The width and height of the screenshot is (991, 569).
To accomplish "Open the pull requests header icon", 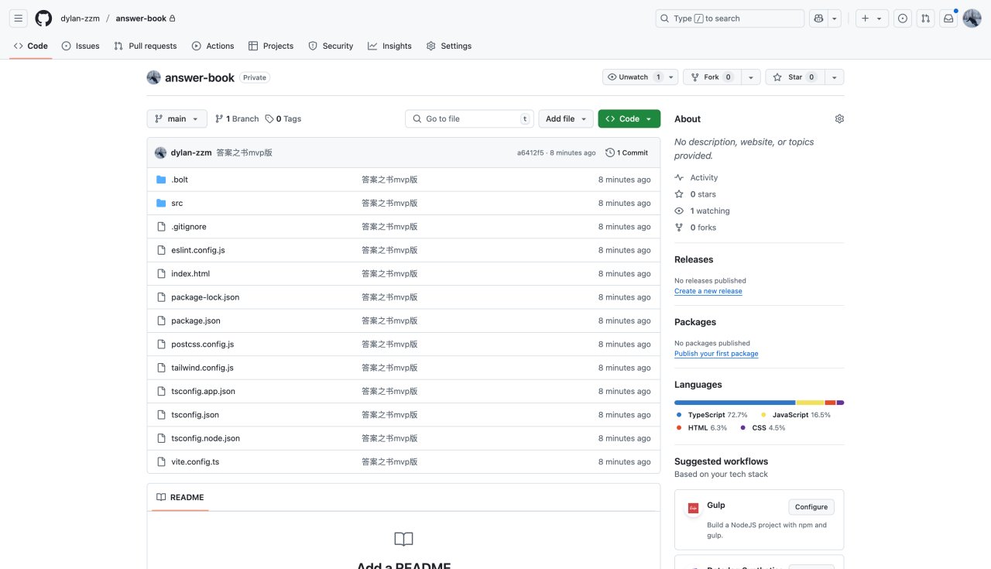I will (x=925, y=19).
